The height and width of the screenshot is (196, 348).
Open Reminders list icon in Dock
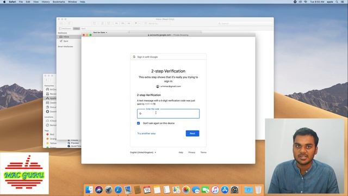coord(166,189)
